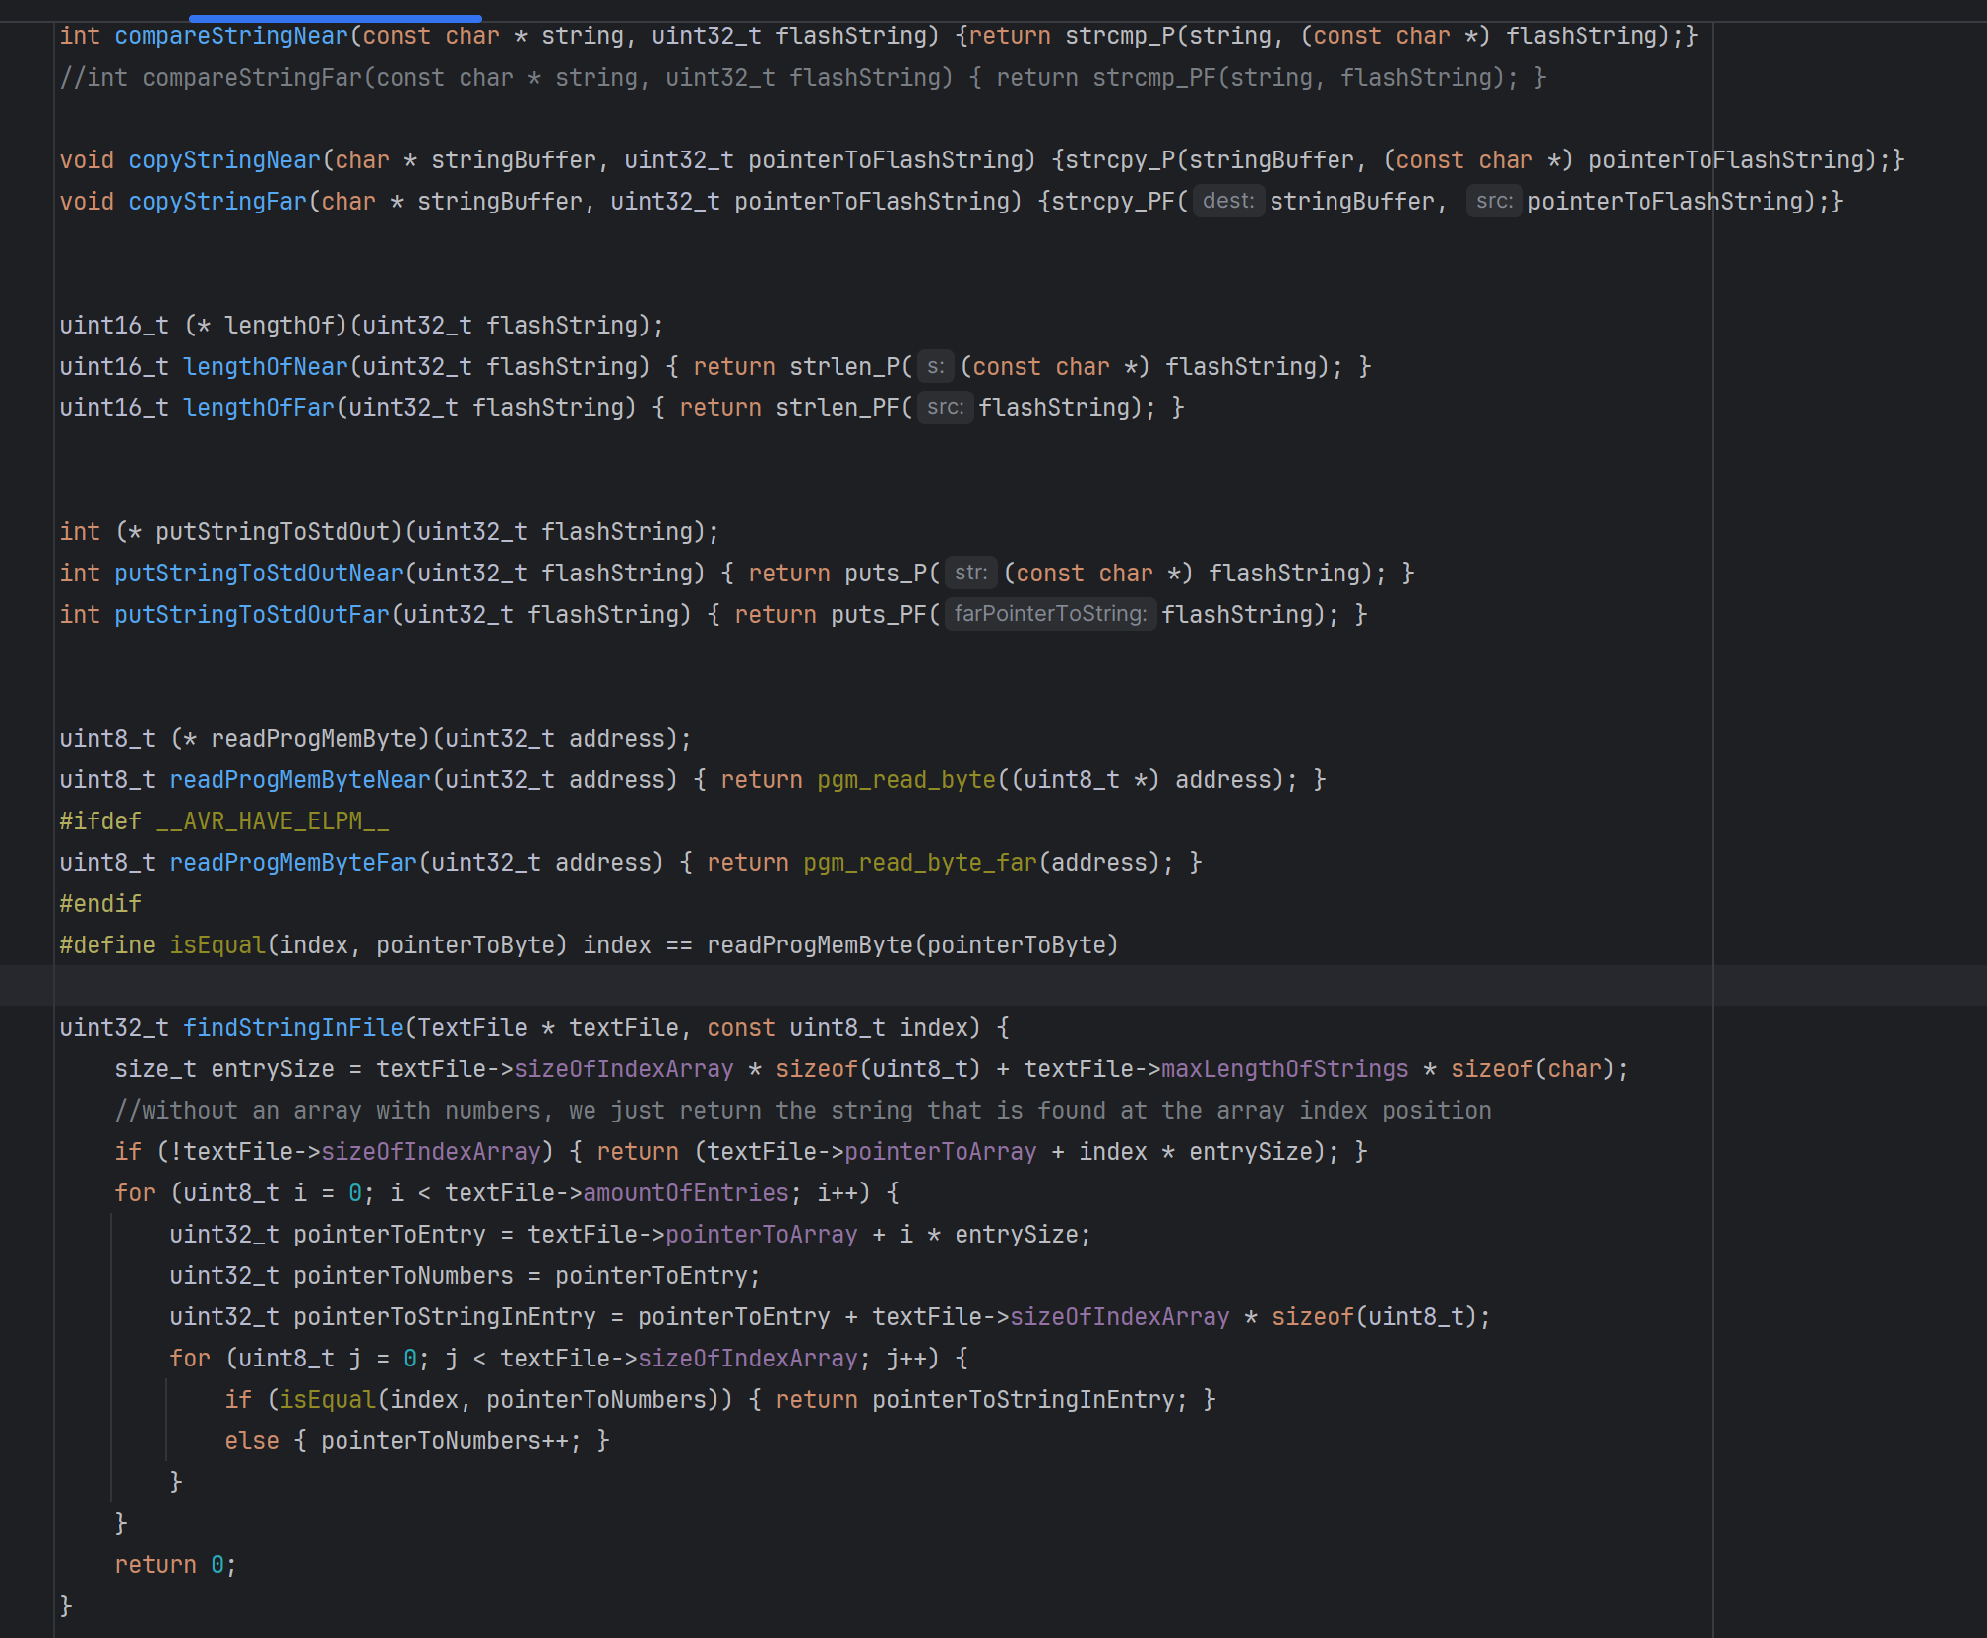The image size is (1987, 1638).
Task: Click the 'str:' hint inside puts_P
Action: 970,574
